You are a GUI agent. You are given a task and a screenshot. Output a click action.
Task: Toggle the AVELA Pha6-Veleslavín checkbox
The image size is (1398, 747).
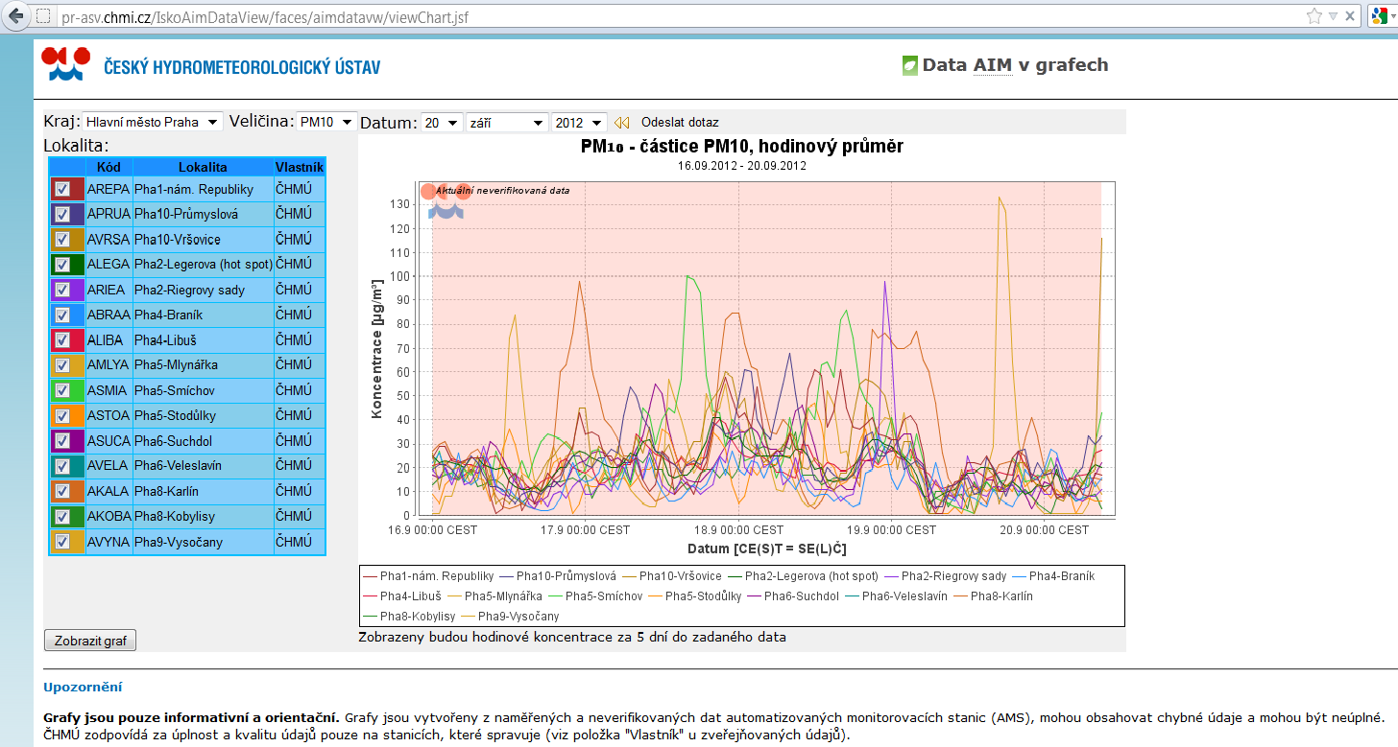62,466
